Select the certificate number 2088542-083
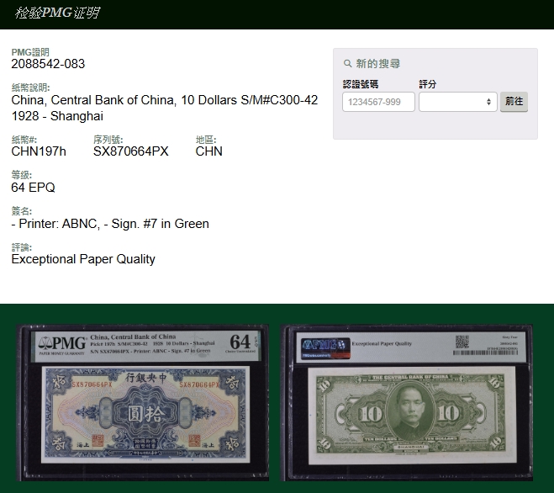Screen dimensions: 554x493 [48, 64]
